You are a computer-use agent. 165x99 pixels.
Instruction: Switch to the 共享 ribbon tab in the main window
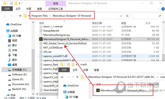pos(29,9)
